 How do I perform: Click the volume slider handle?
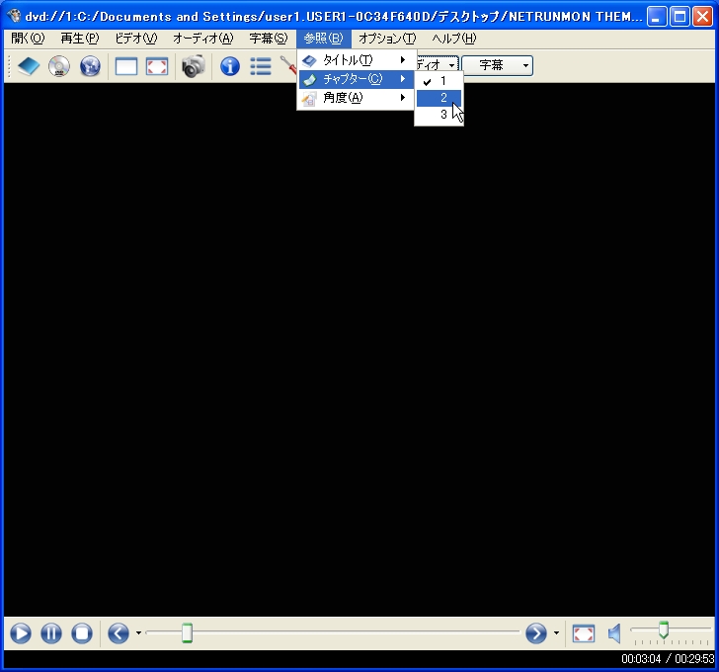[x=664, y=630]
